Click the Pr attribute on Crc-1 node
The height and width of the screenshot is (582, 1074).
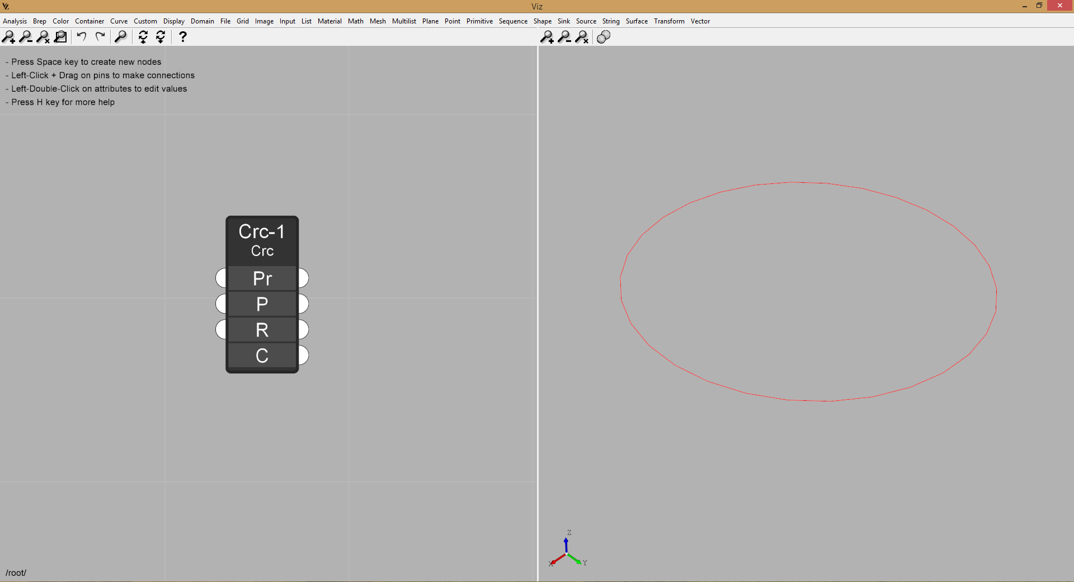(x=262, y=278)
